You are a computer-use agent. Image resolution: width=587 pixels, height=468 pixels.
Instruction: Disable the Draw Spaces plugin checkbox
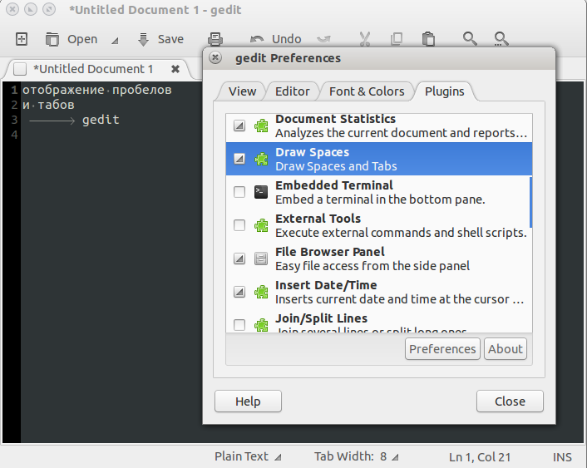tap(239, 159)
